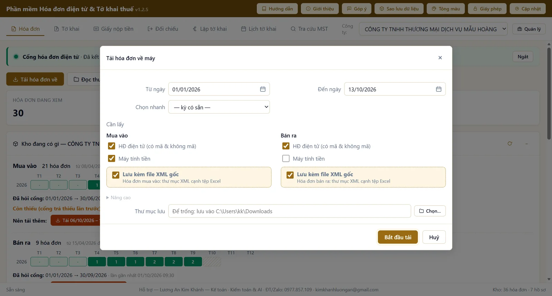Screen dimensions: 552x296
Task: Select Bán ra T9 month cell
Action: pyautogui.click(x=193, y=262)
